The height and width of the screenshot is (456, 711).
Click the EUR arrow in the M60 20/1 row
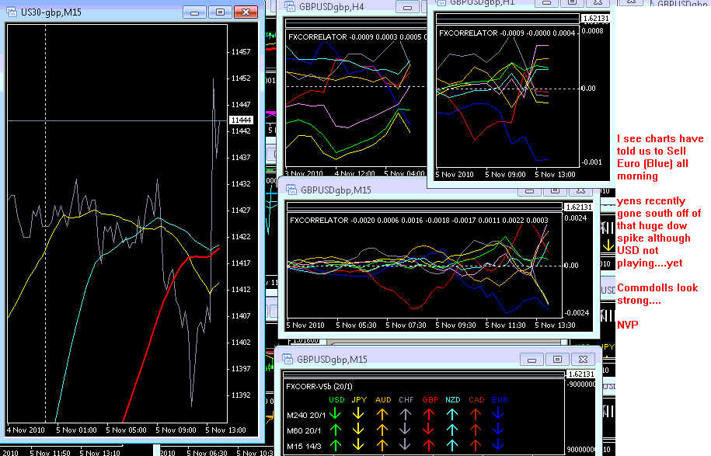[x=498, y=430]
